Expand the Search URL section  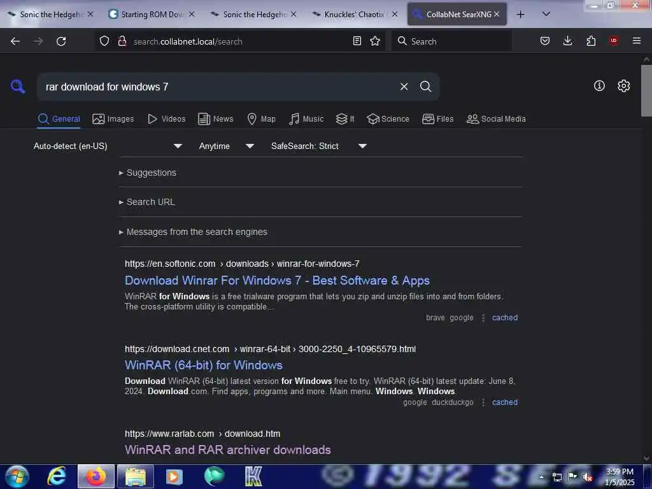[147, 202]
